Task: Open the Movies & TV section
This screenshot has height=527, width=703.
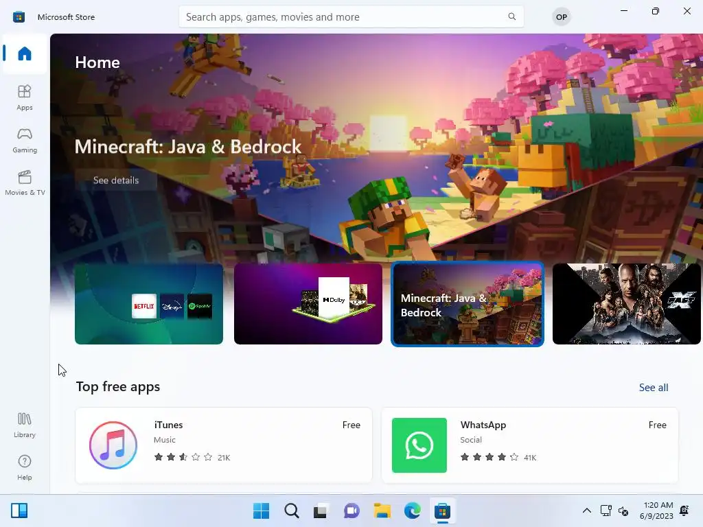Action: (x=25, y=183)
